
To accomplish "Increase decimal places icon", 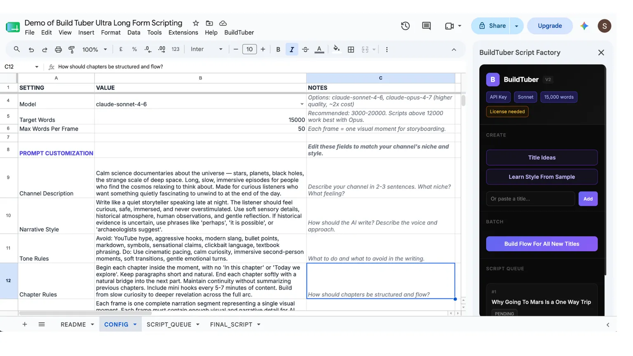I will click(162, 49).
